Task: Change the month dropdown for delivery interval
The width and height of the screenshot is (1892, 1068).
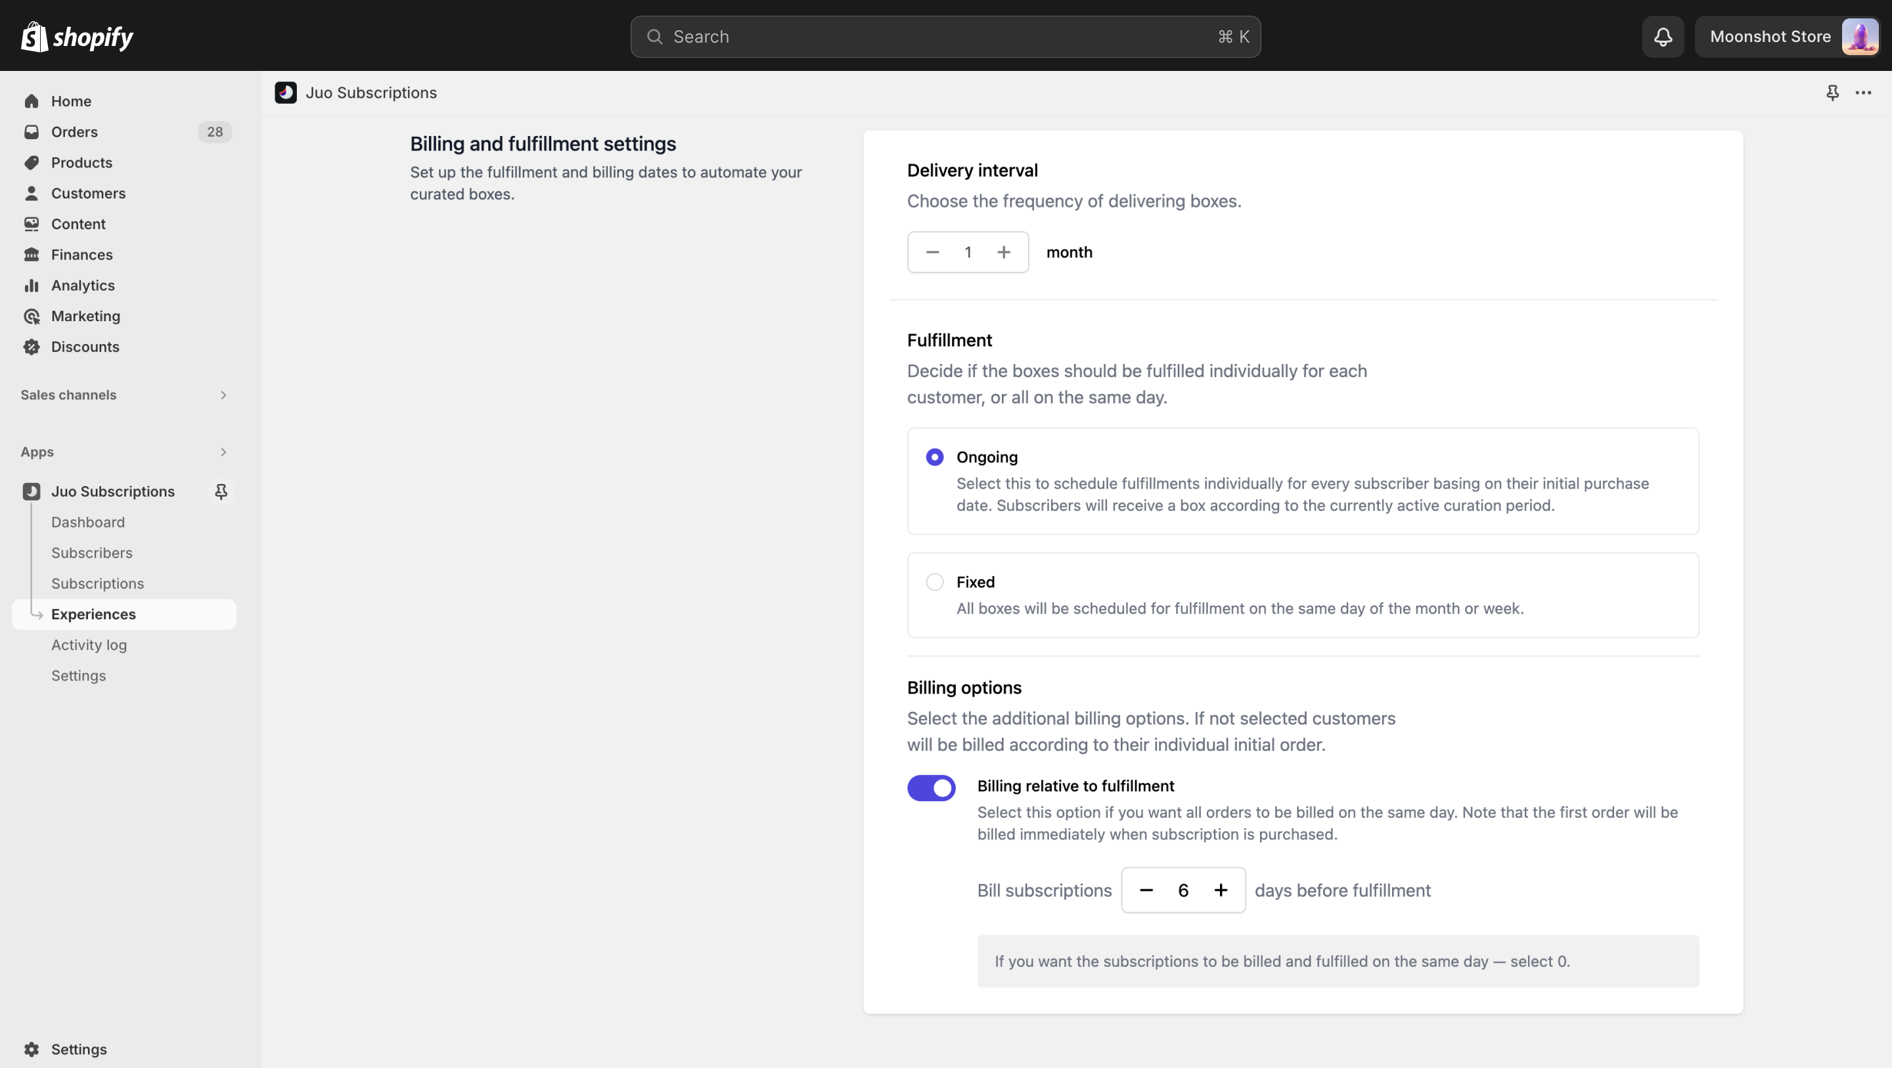Action: [1070, 252]
